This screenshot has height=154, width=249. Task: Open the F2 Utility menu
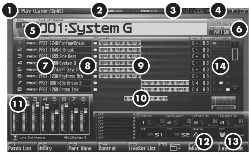[52, 147]
